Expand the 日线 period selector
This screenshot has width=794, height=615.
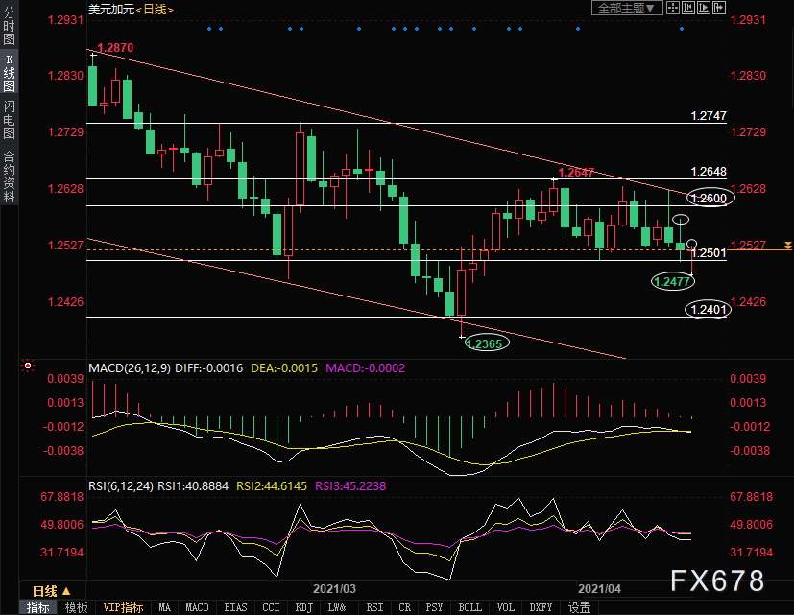point(52,591)
